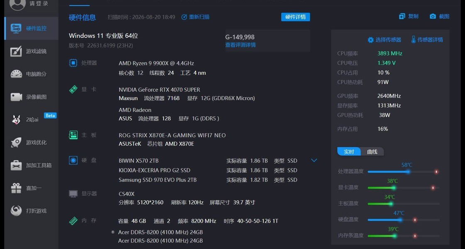Expand the hard disk list chevron
This screenshot has width=465, height=249.
[314, 160]
